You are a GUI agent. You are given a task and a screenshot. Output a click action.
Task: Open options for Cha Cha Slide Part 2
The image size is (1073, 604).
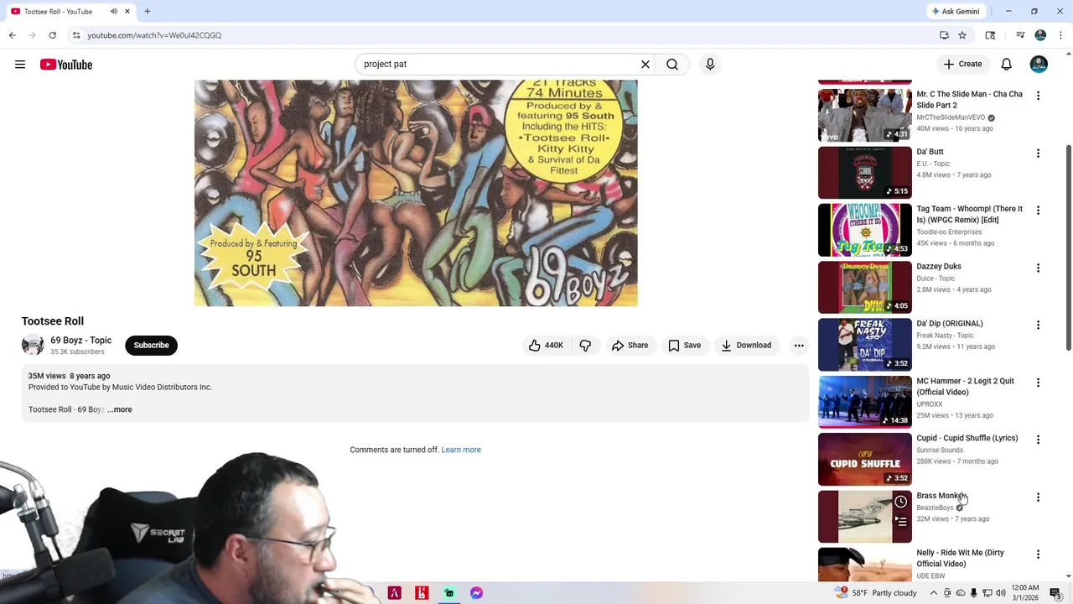pos(1038,96)
